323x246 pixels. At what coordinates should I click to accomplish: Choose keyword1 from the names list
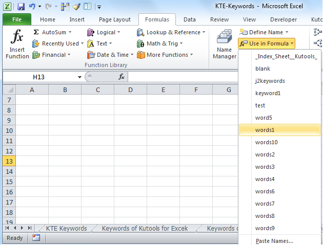pyautogui.click(x=279, y=93)
